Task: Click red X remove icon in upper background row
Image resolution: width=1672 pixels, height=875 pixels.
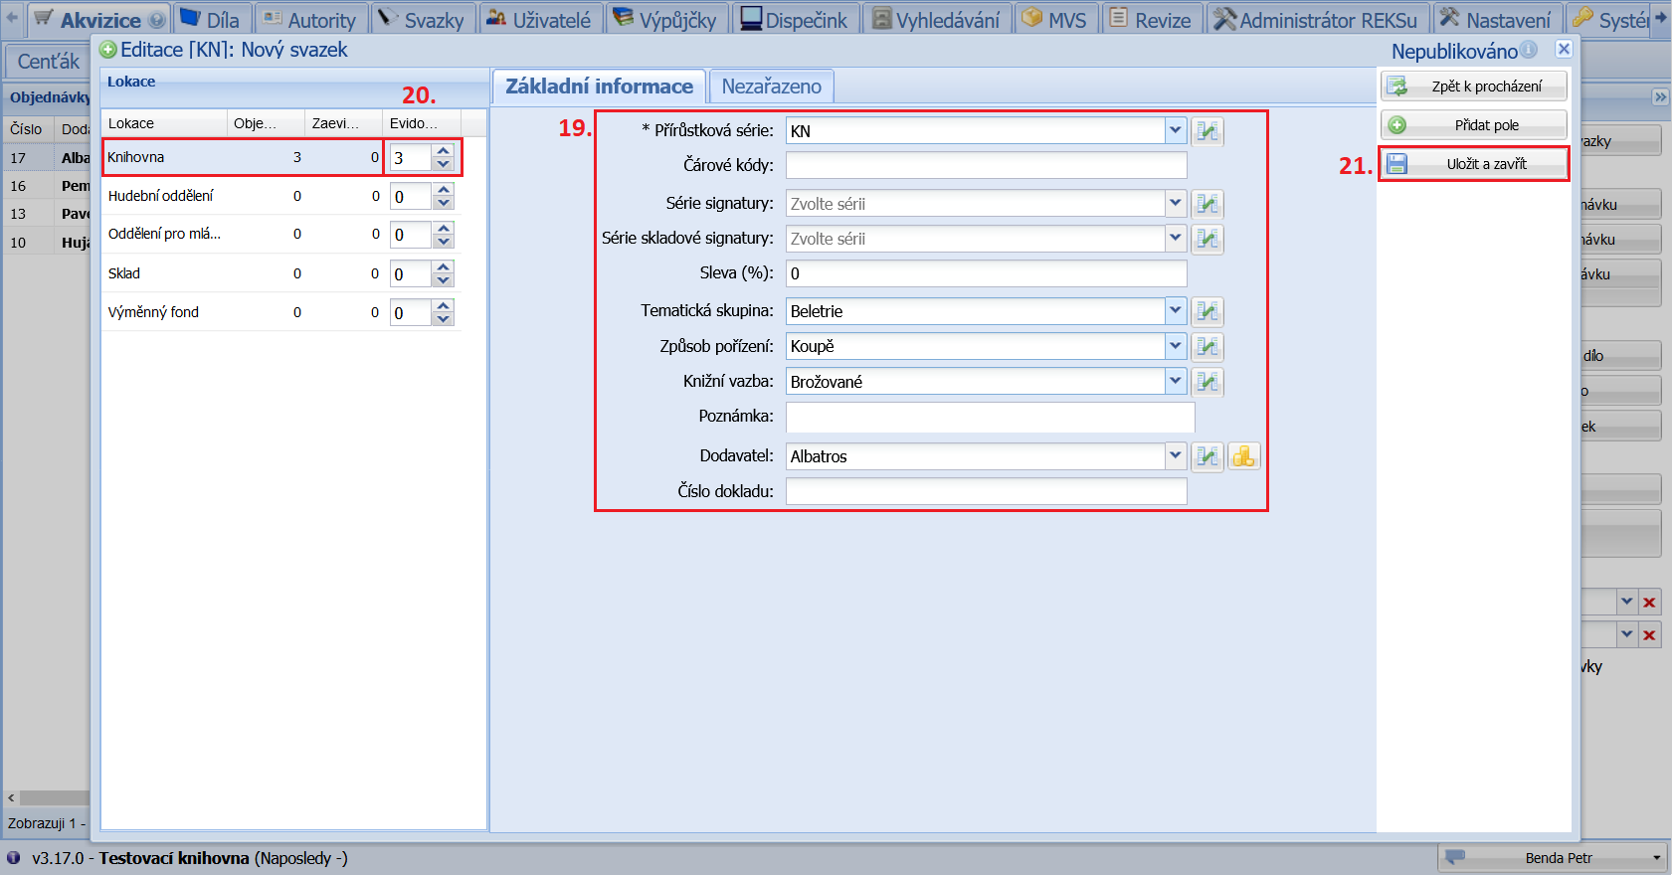Action: click(1649, 603)
